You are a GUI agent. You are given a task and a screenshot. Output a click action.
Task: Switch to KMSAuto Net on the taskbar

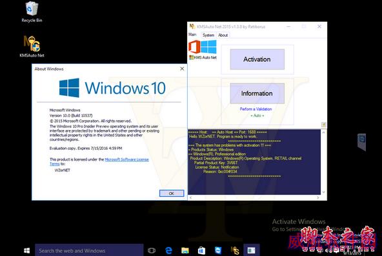[235, 250]
